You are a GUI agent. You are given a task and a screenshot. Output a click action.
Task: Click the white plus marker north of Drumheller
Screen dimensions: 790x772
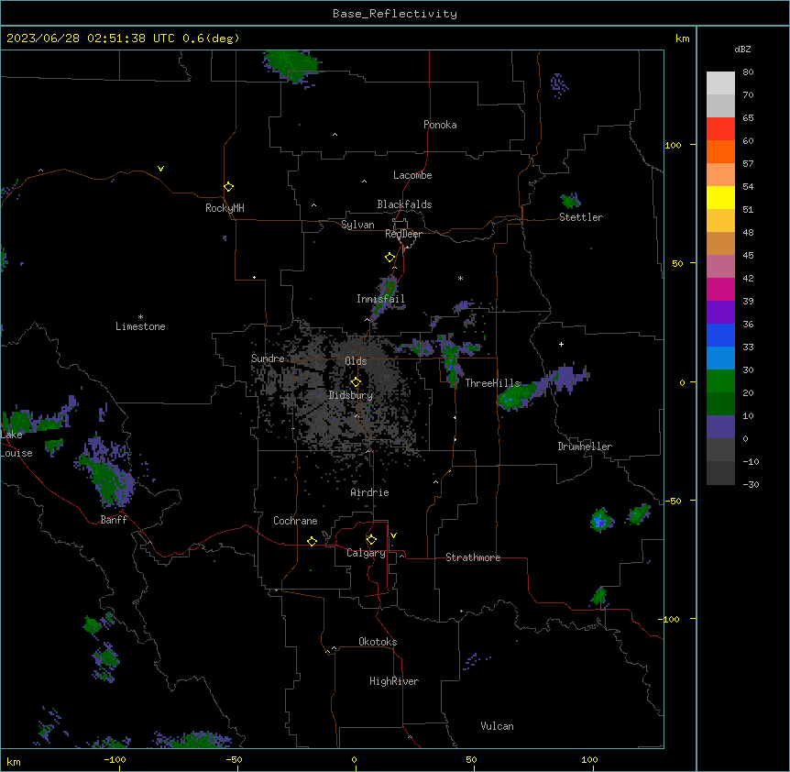click(561, 344)
